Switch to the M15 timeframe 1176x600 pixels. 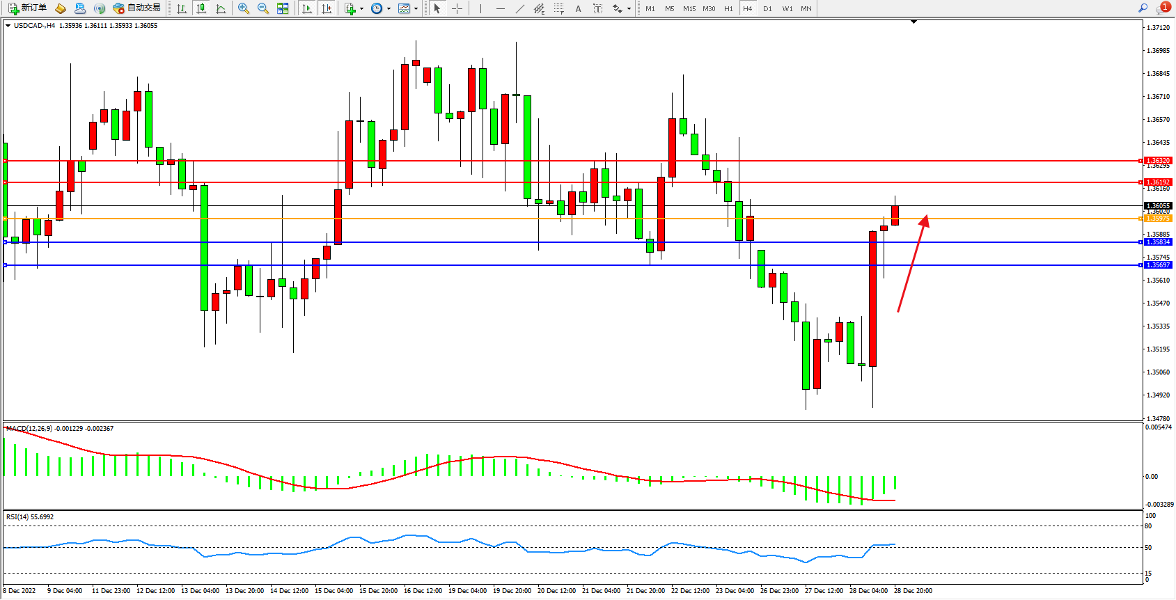click(689, 8)
